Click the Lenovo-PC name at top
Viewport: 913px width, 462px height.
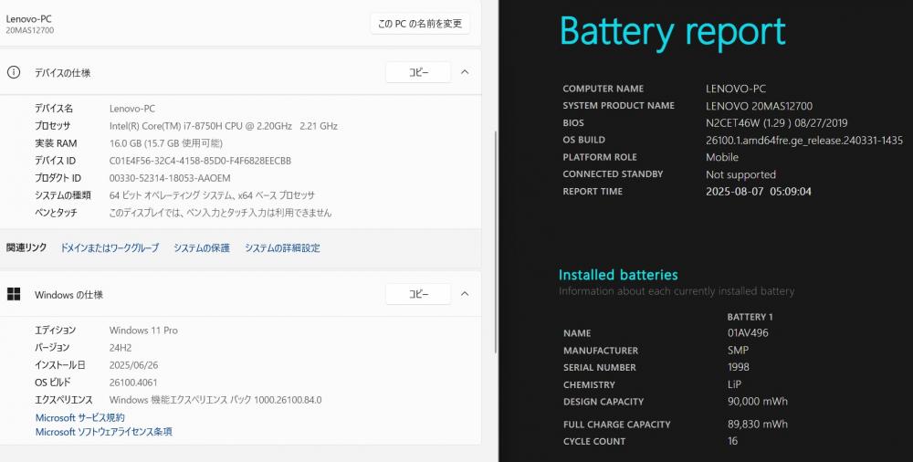click(28, 19)
